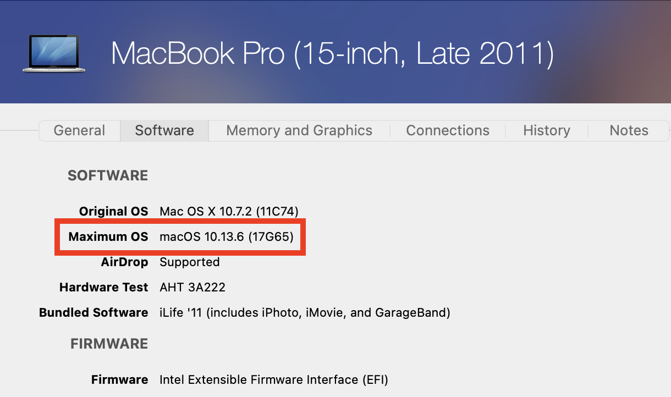Select the Notes tab
This screenshot has width=671, height=397.
click(x=629, y=131)
